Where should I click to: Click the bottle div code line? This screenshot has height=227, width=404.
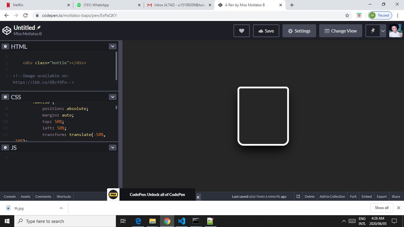(x=55, y=63)
